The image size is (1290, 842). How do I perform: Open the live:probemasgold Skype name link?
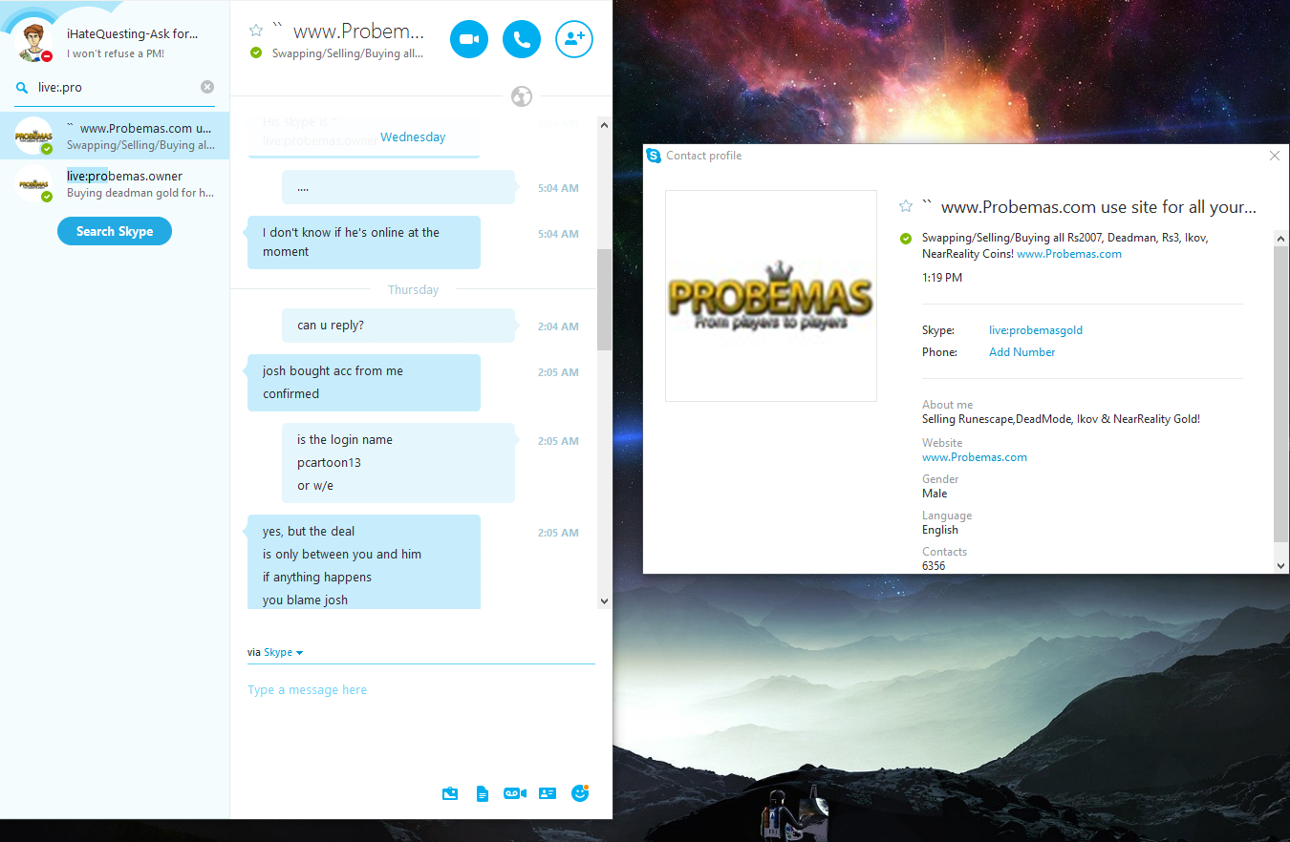[1036, 330]
